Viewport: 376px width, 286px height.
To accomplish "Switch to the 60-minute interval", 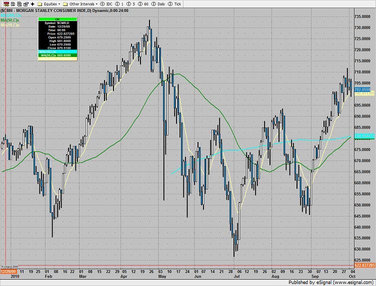I will click(x=143, y=4).
